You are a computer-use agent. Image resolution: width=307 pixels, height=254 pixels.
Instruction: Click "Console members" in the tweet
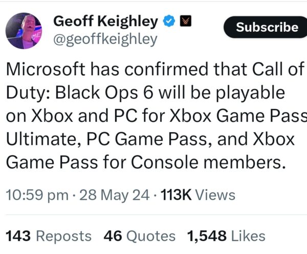[x=206, y=163]
